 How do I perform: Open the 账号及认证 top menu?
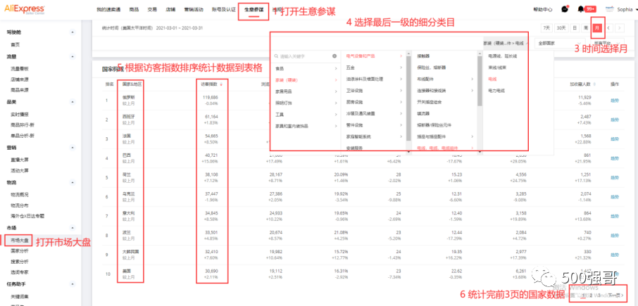(224, 9)
